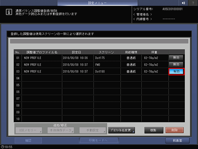Click 62-74g/m2 weight in row 03
This screenshot has height=149, width=198.
tap(151, 71)
